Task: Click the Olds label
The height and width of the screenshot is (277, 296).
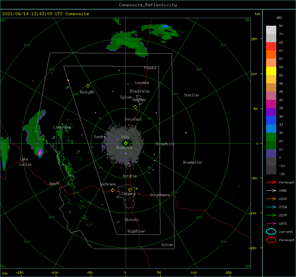Action: click(125, 137)
